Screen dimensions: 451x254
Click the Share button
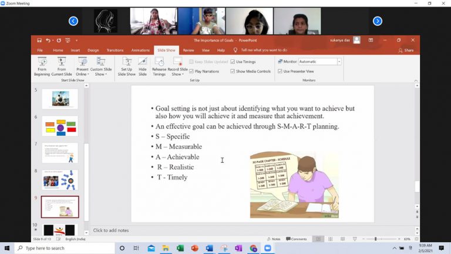406,51
